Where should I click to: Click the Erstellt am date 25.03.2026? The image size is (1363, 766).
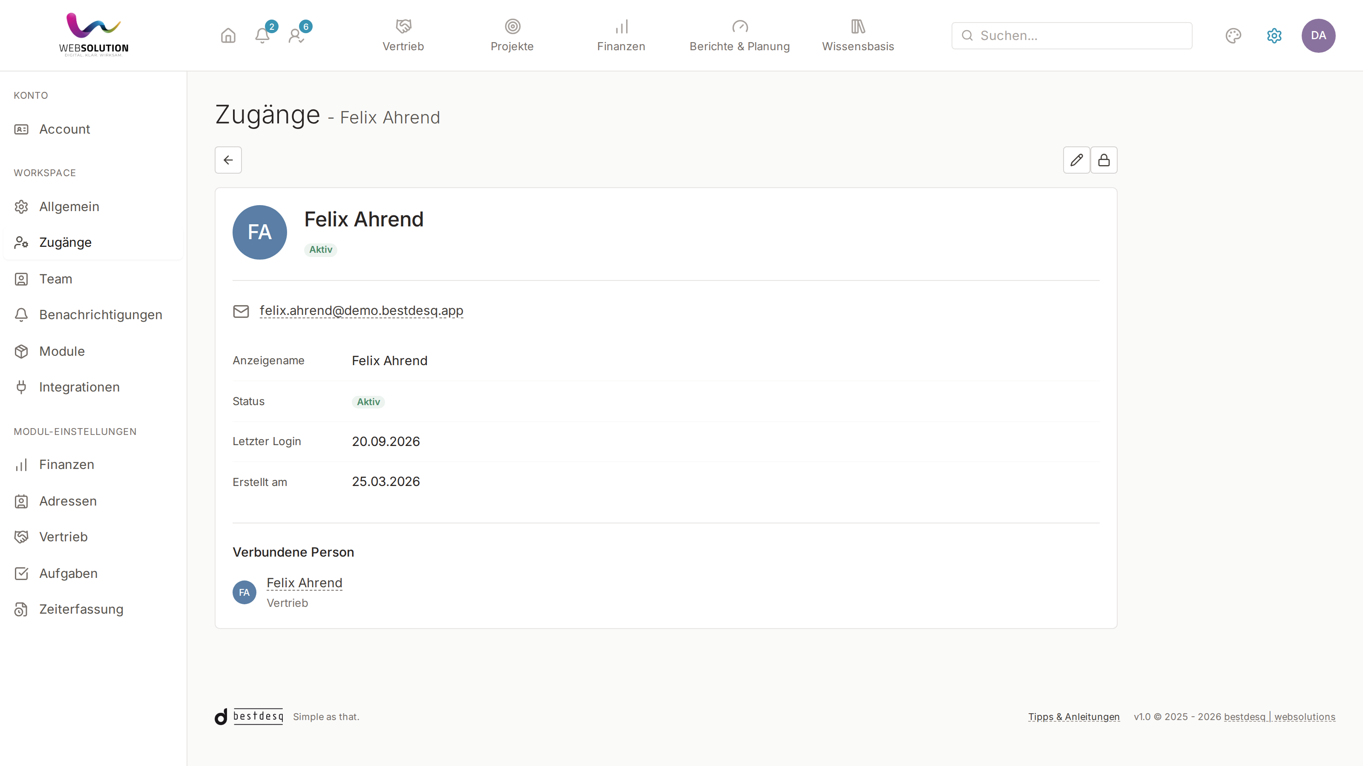[386, 482]
